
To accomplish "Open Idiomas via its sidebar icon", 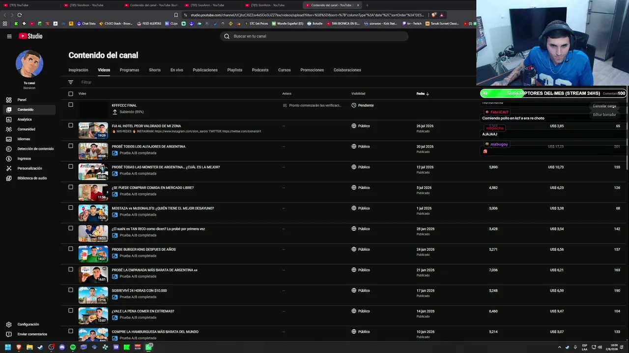I will pos(8,139).
